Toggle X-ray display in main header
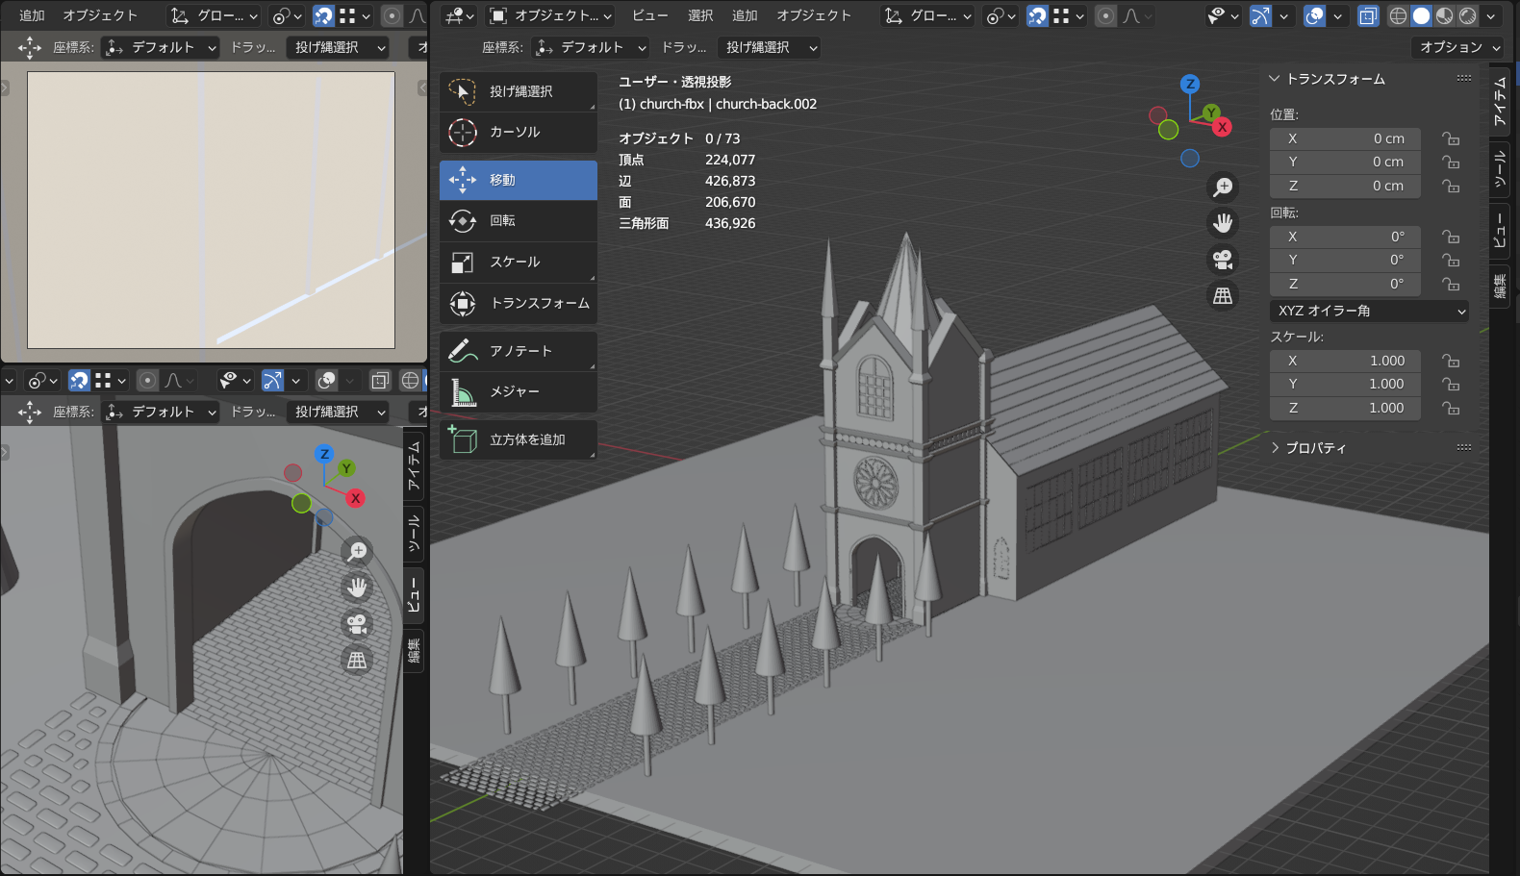Image resolution: width=1520 pixels, height=876 pixels. [1368, 16]
